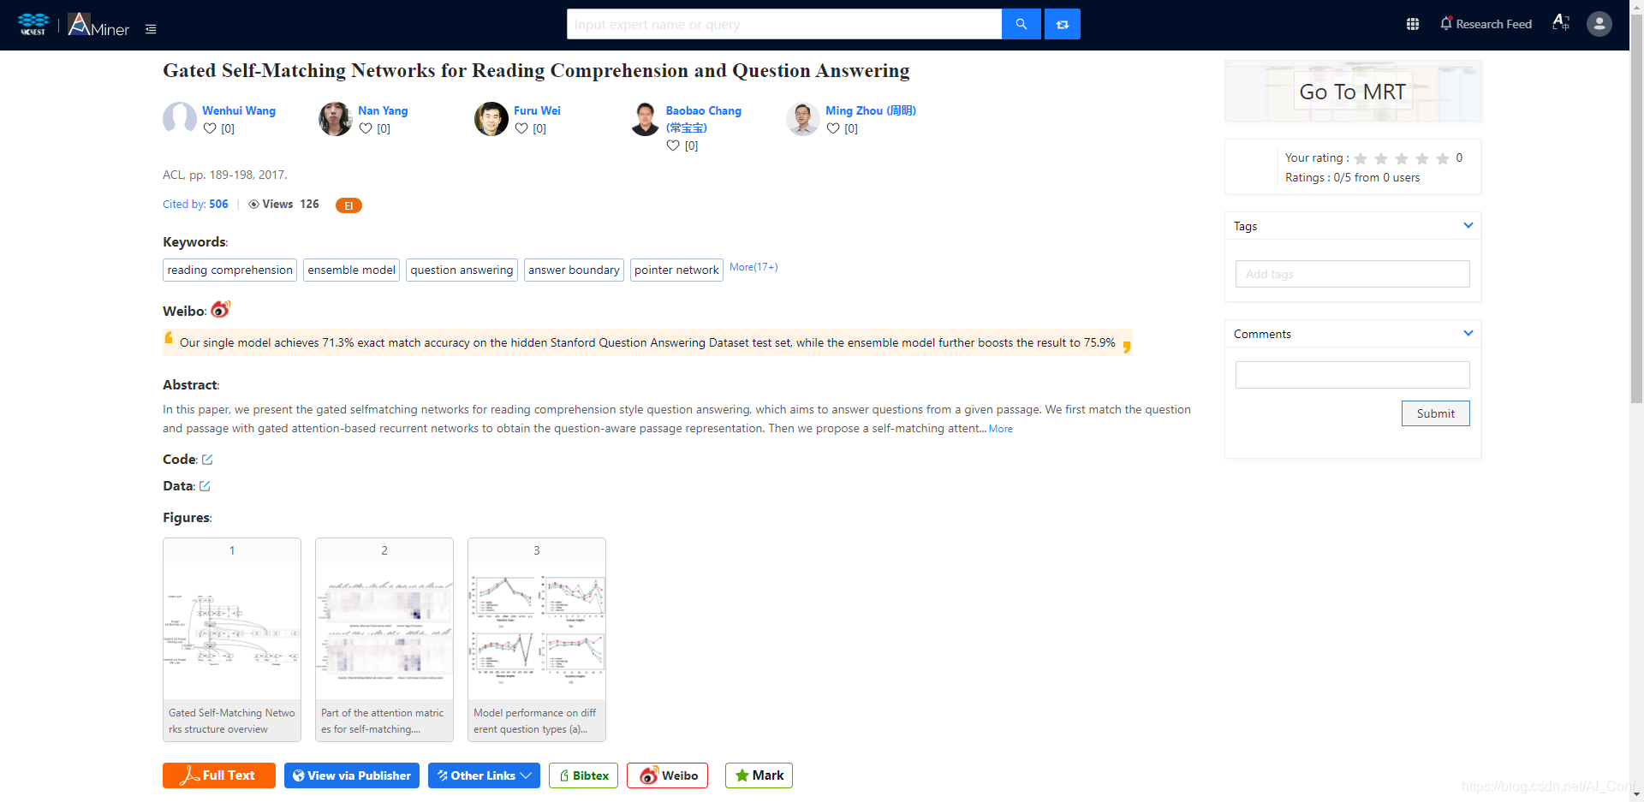1644x802 pixels.
Task: Open the apps grid icon
Action: (1413, 24)
